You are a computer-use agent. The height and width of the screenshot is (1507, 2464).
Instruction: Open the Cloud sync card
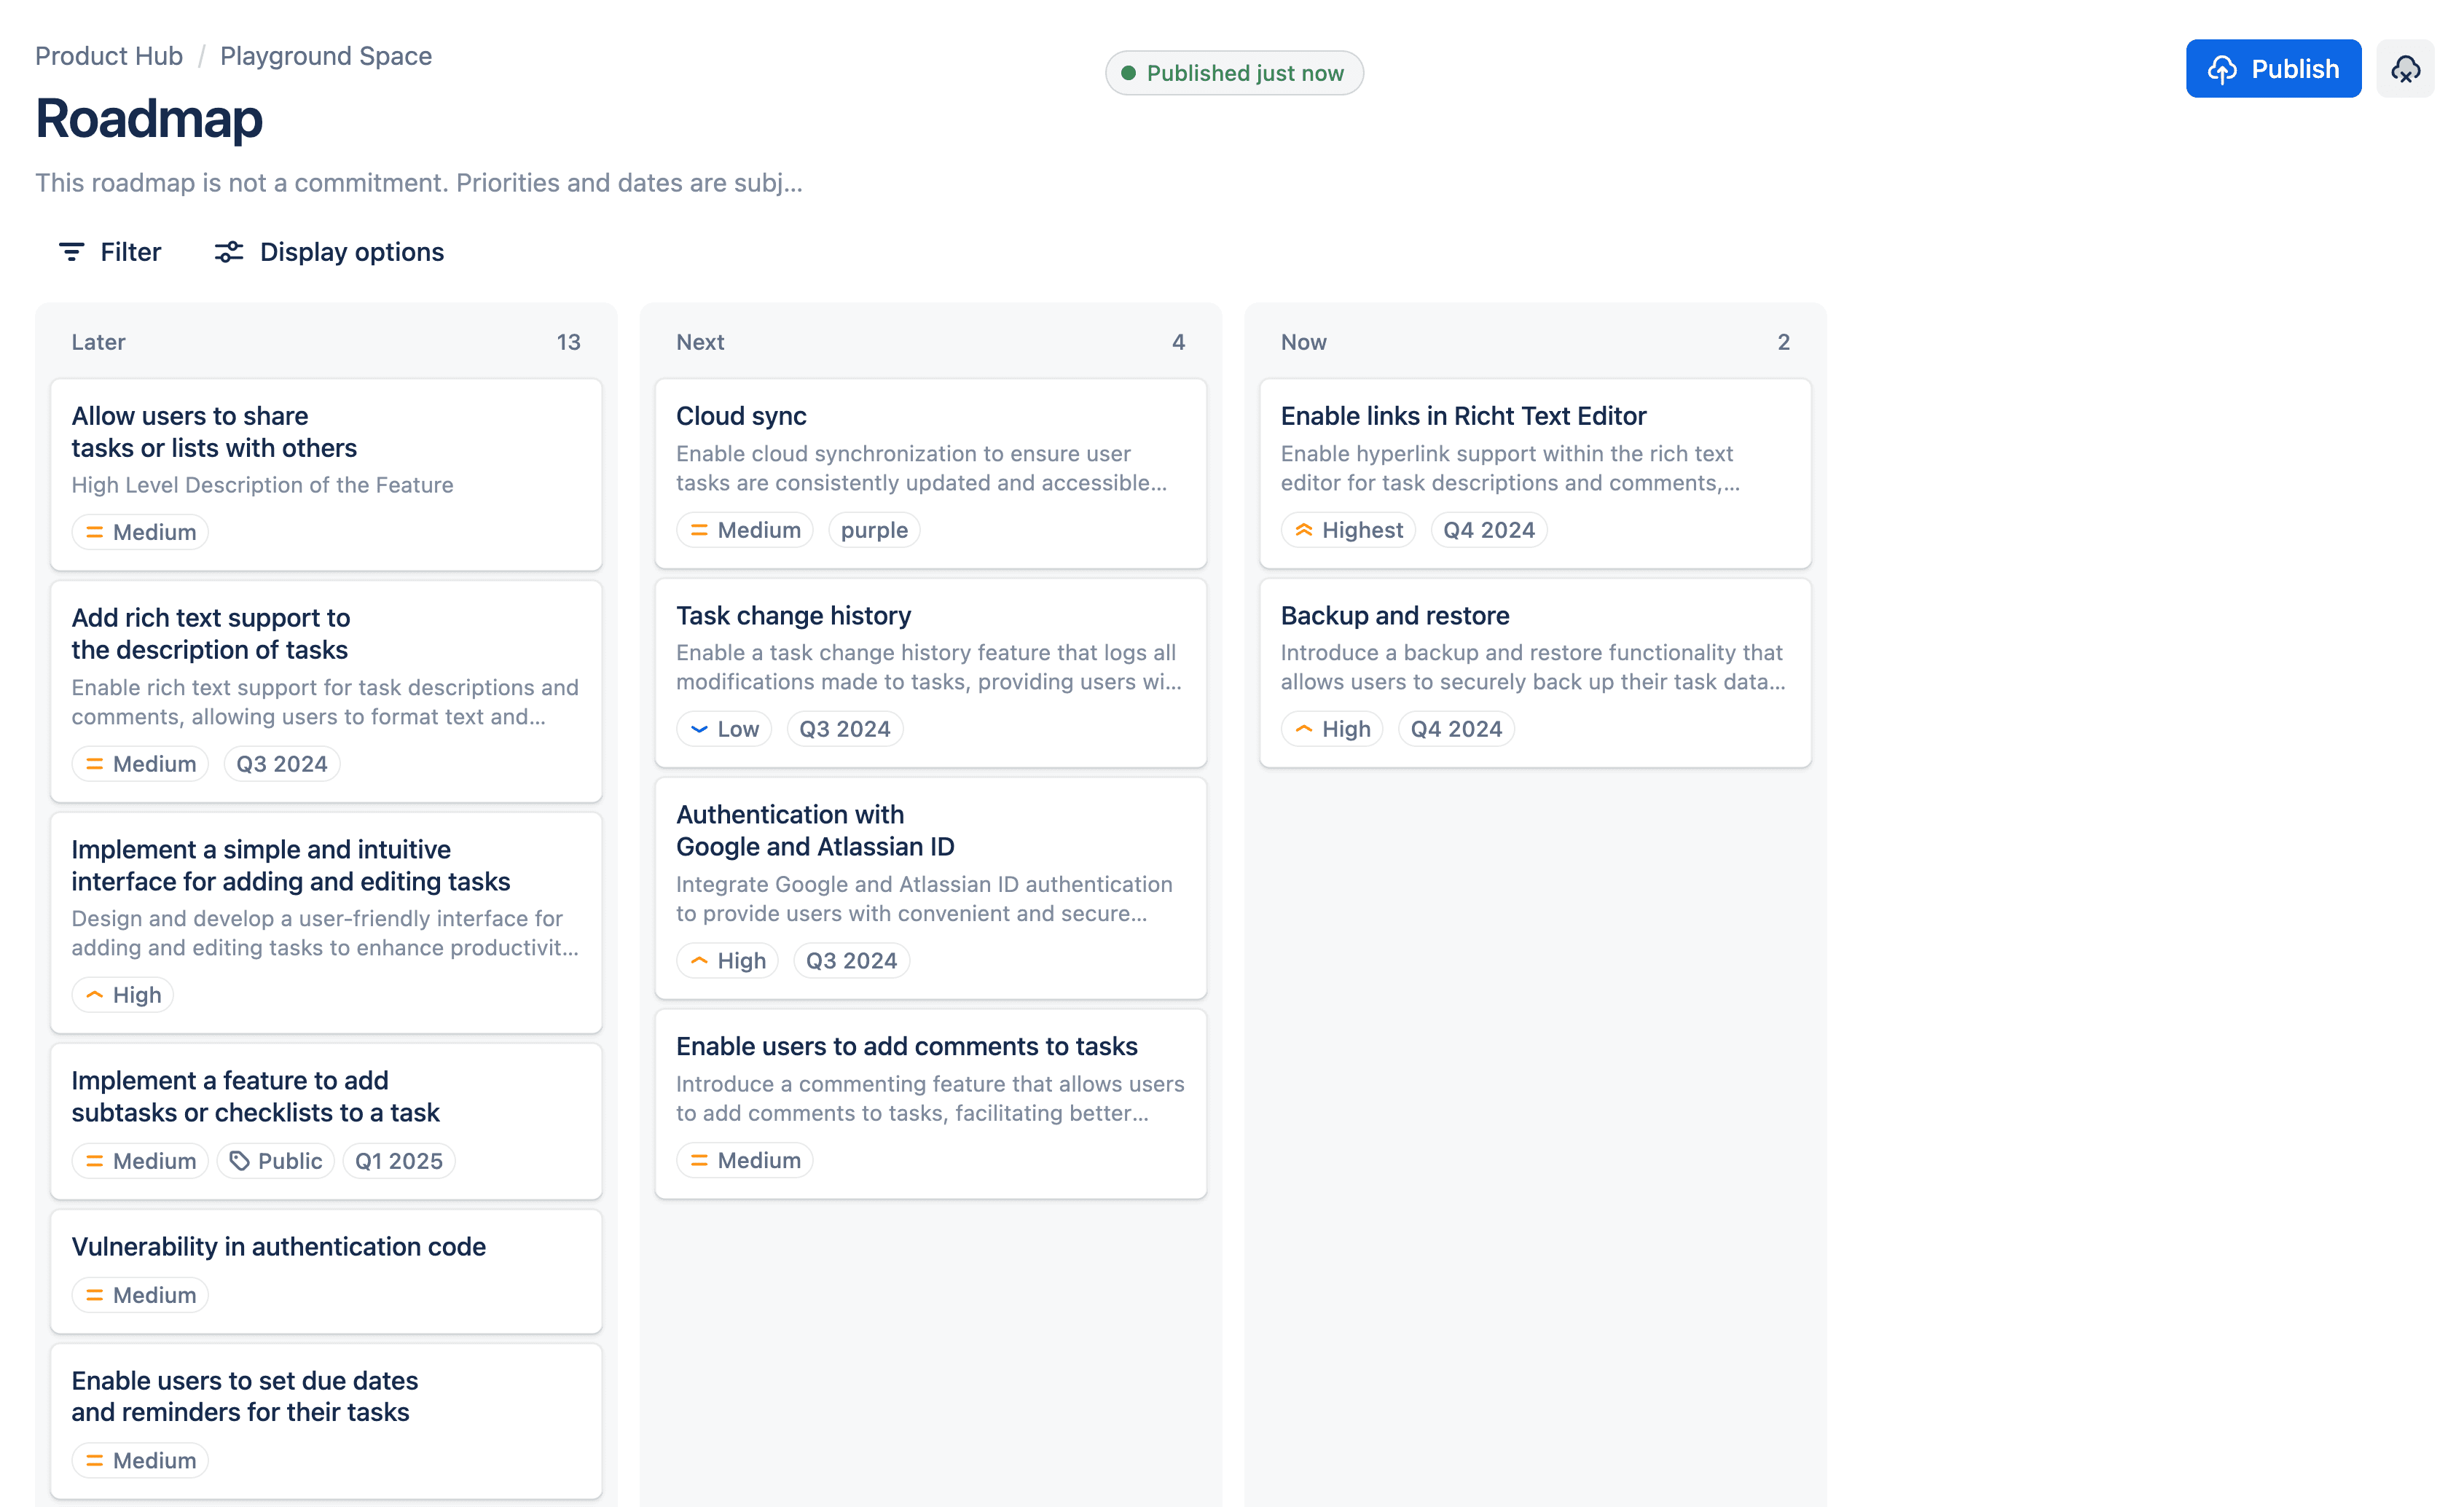[x=741, y=416]
